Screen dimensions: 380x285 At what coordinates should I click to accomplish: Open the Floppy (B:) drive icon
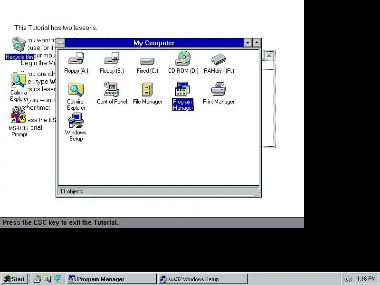coord(112,63)
